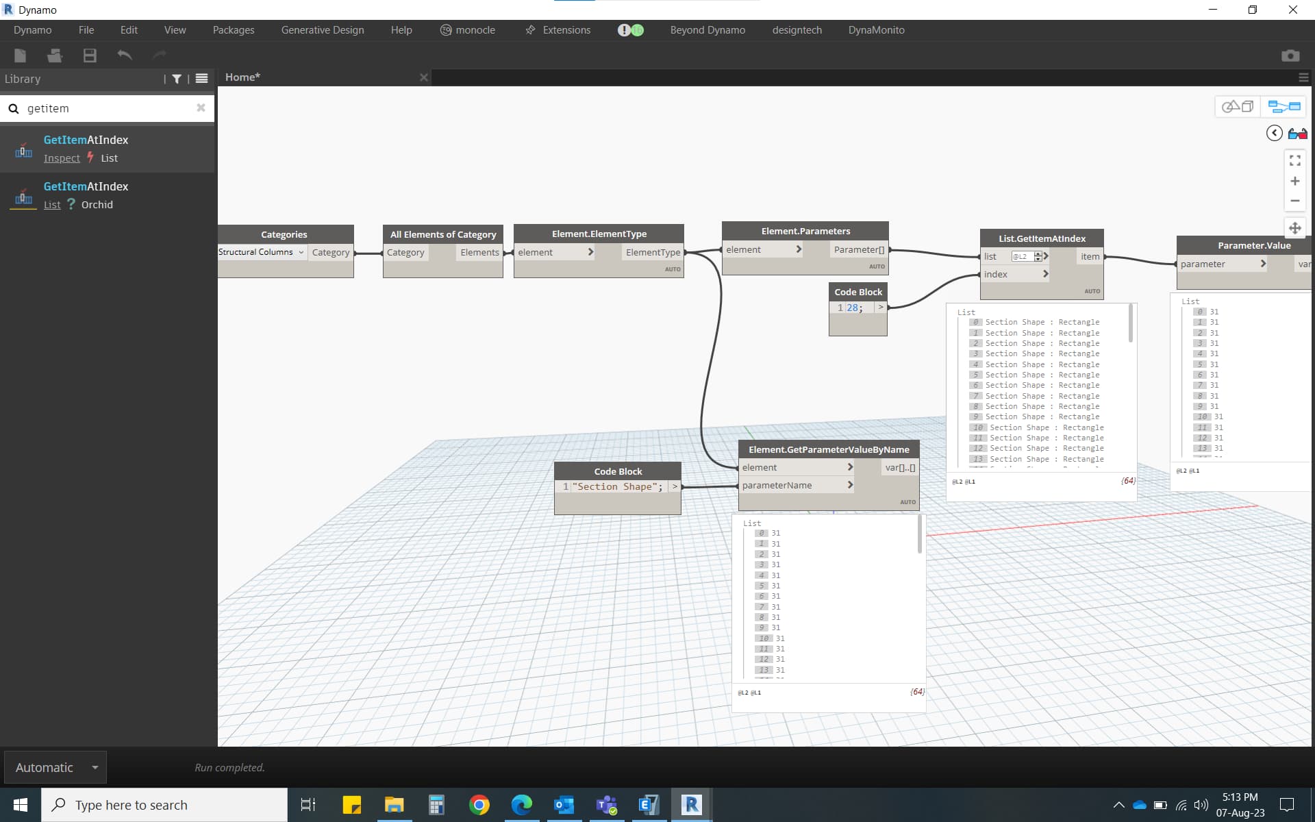
Task: Activate the Pan tool in canvas controls
Action: [x=1295, y=227]
